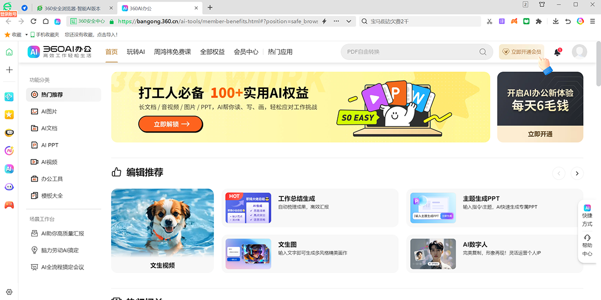601x300 pixels.
Task: Click the 立即开通会员 button
Action: (x=522, y=52)
